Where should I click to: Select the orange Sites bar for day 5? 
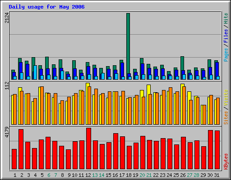pos(42,105)
